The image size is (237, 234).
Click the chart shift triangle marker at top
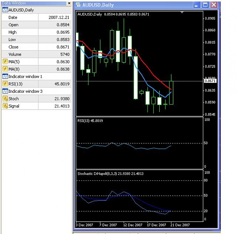(x=182, y=12)
